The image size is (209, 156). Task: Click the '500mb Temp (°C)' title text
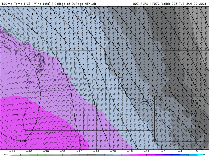pyautogui.click(x=16, y=4)
